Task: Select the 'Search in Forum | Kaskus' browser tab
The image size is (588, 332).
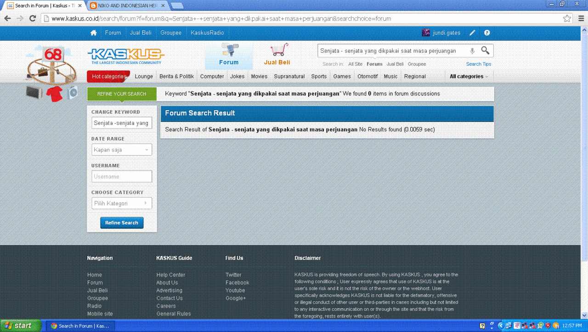Action: [x=44, y=6]
